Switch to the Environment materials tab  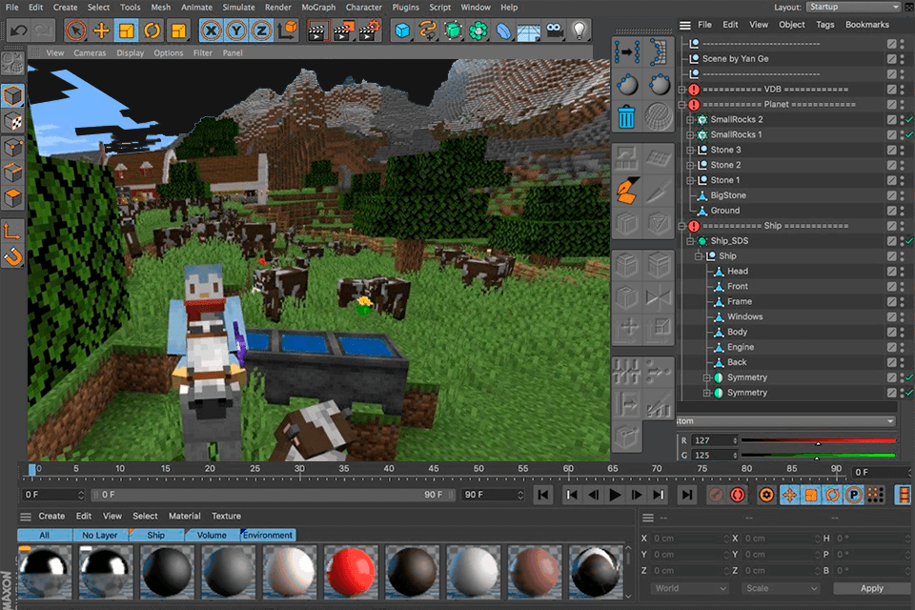coord(267,535)
